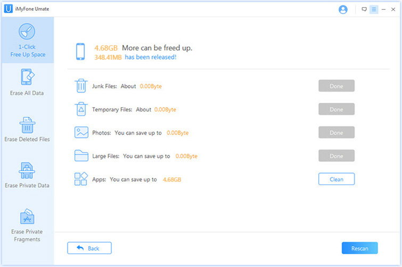Click the phone device icon in summary
Image resolution: width=402 pixels, height=267 pixels.
(80, 52)
